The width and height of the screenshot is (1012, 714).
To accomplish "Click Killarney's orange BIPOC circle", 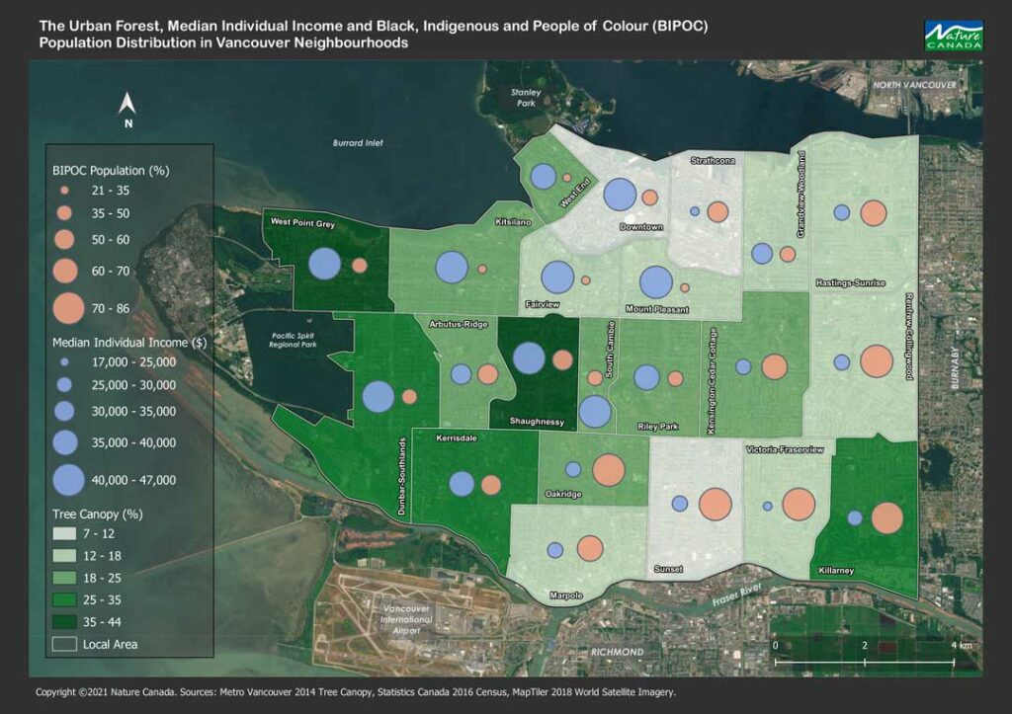I will pyautogui.click(x=887, y=517).
